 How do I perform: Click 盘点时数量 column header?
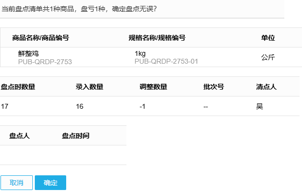pos(18,87)
